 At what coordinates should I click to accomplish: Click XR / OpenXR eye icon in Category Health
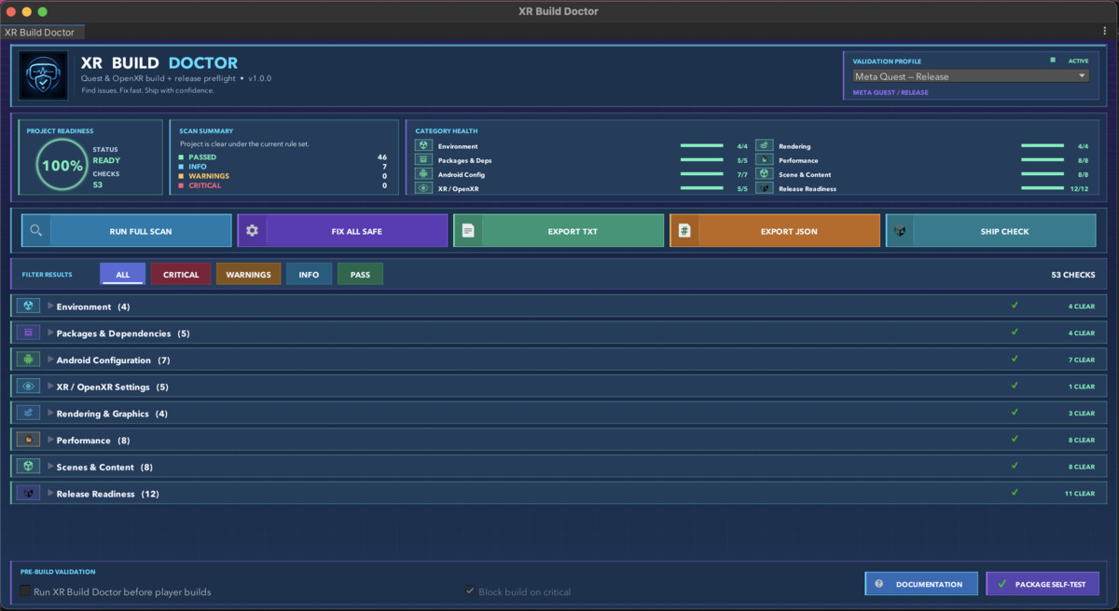[423, 188]
